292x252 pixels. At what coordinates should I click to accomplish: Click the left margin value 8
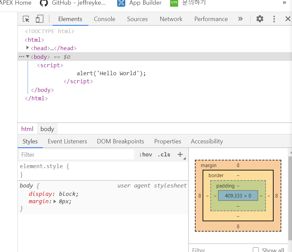coord(200,196)
